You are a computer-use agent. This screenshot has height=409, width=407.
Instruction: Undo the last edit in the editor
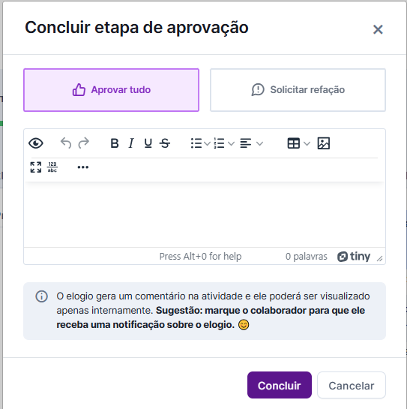click(66, 143)
